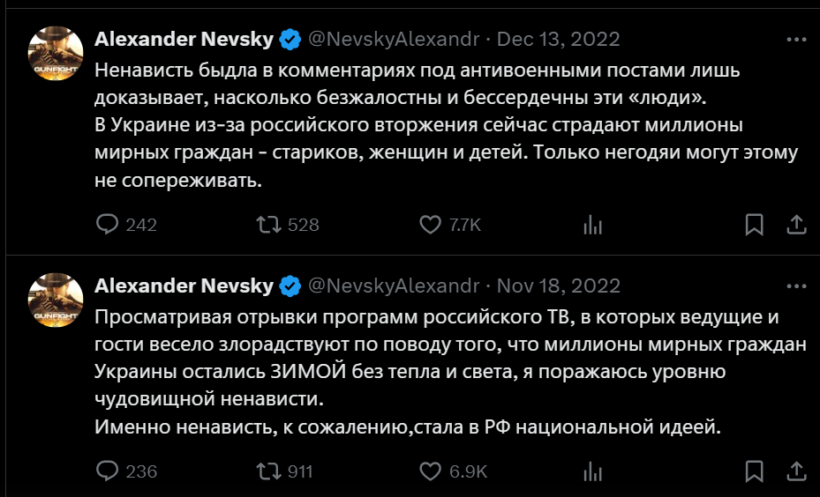The width and height of the screenshot is (820, 497).
Task: View analytics of the Dec 13 tweet
Action: [592, 225]
